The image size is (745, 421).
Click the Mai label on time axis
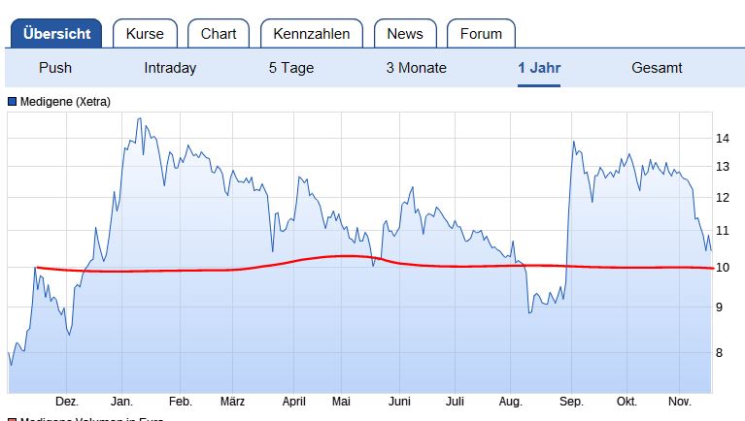pyautogui.click(x=340, y=401)
